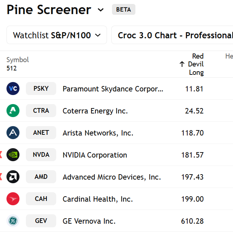Image resolution: width=233 pixels, height=232 pixels.
Task: Select the PSKY ticker button
Action: [x=41, y=89]
